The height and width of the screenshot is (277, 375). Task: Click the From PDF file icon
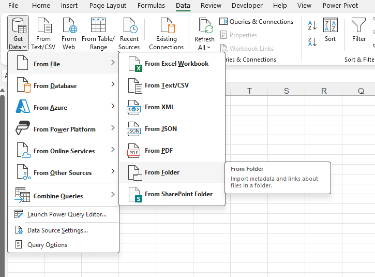(133, 151)
